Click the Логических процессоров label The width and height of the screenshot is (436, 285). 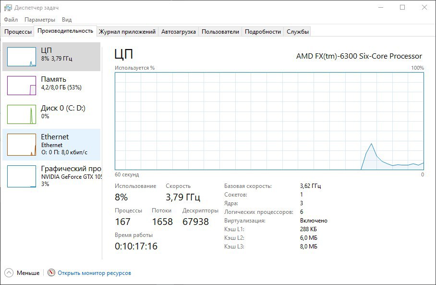click(x=259, y=212)
